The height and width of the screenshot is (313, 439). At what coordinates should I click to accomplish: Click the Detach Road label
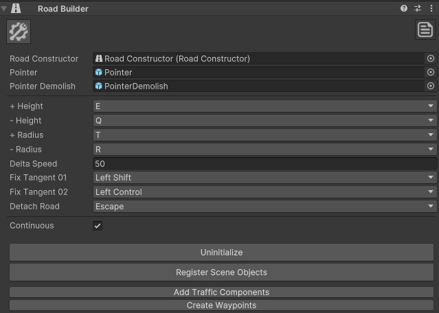click(35, 206)
